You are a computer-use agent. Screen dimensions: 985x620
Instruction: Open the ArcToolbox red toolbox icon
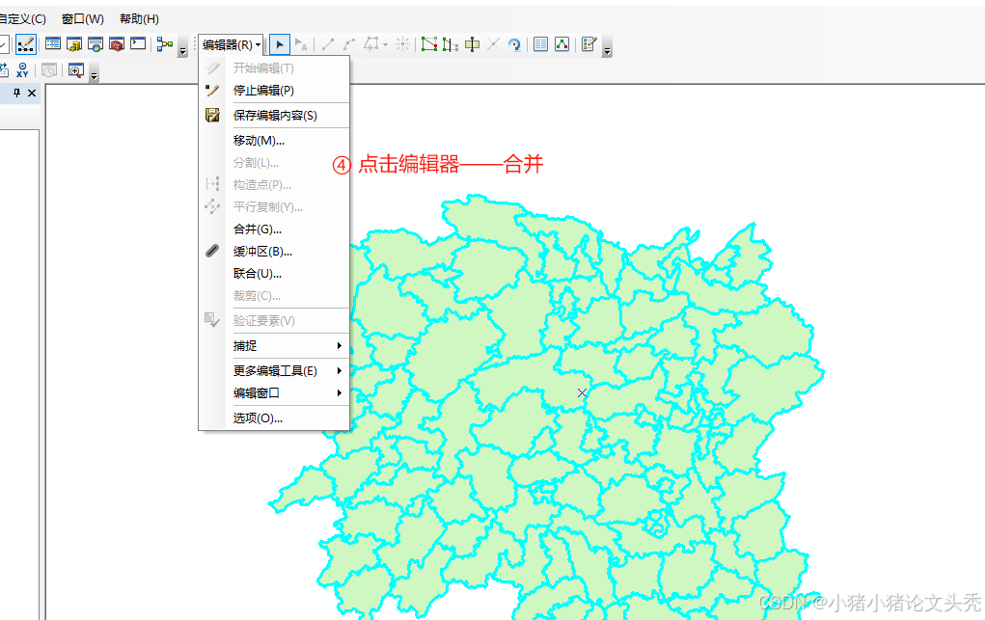pos(116,44)
